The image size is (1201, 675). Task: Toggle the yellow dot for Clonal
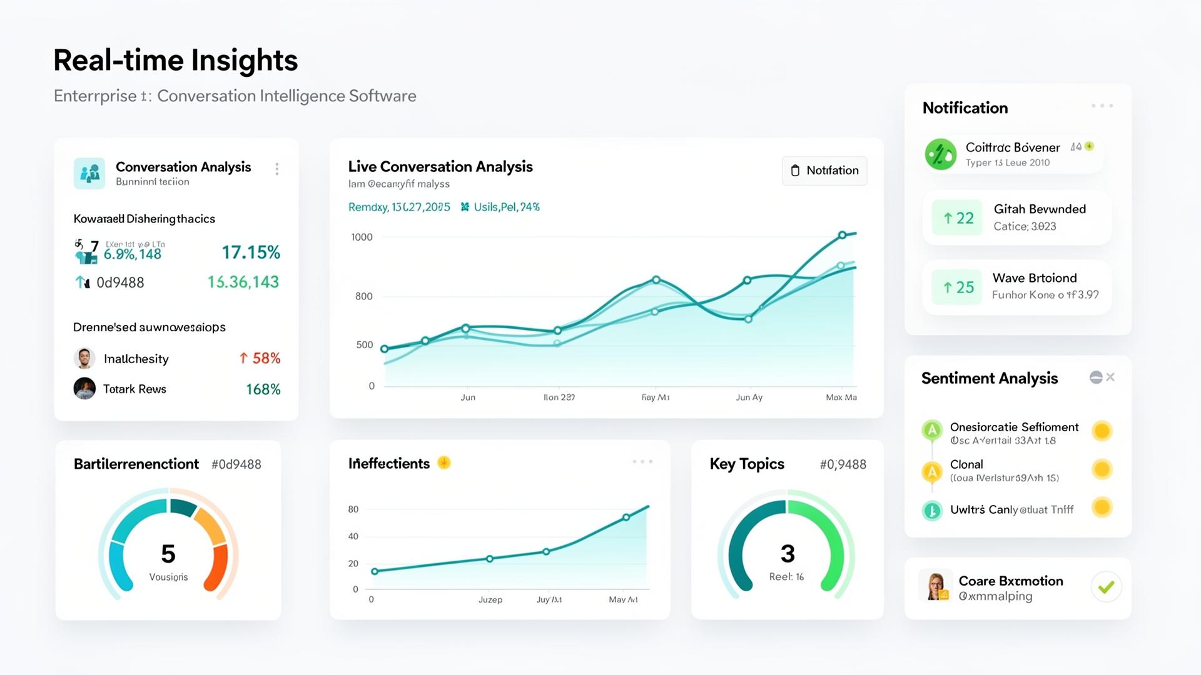1102,469
